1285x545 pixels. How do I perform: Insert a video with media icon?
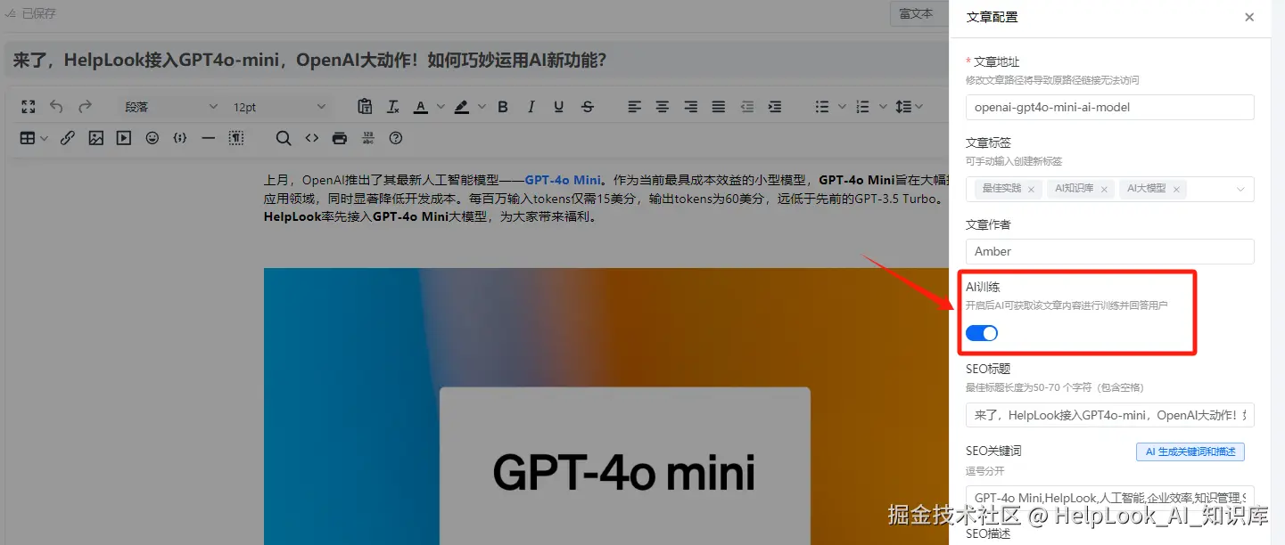pos(124,138)
